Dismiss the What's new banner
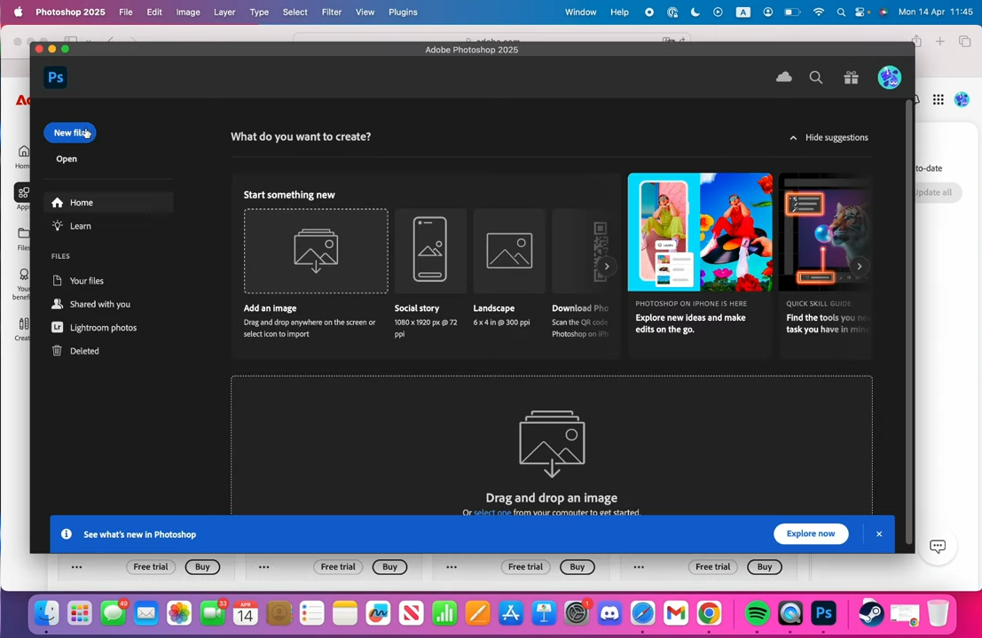This screenshot has height=638, width=982. tap(879, 533)
